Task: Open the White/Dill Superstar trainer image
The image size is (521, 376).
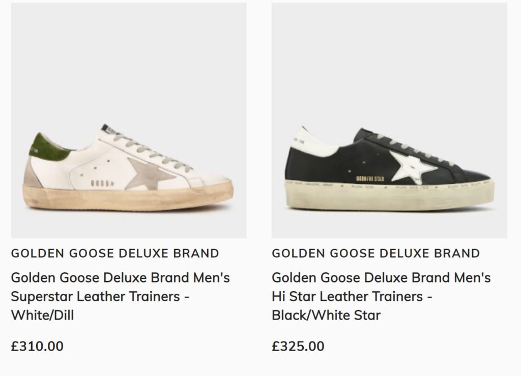Action: click(x=129, y=120)
